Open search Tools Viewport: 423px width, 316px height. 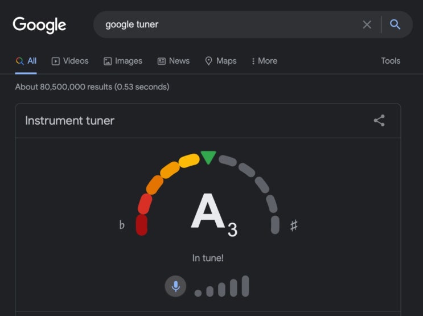(x=391, y=61)
